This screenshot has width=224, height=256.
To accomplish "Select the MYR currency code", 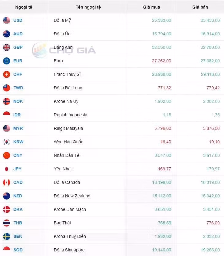I will point(18,128).
